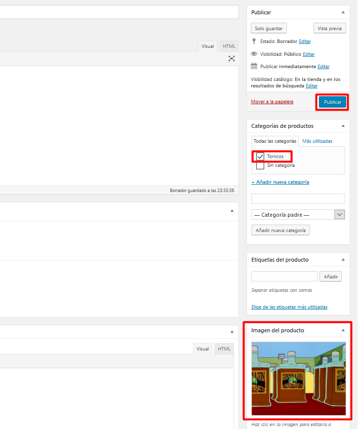Toggle distraction-free fullscreen editor icon
The height and width of the screenshot is (429, 358).
click(x=232, y=59)
